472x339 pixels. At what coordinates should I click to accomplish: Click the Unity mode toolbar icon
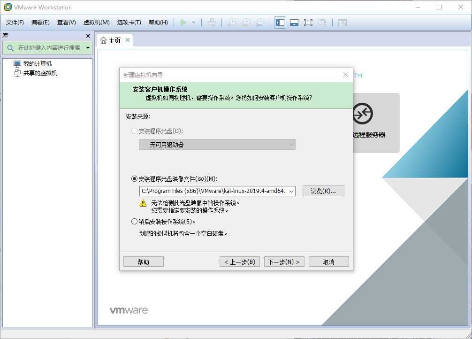pos(322,23)
